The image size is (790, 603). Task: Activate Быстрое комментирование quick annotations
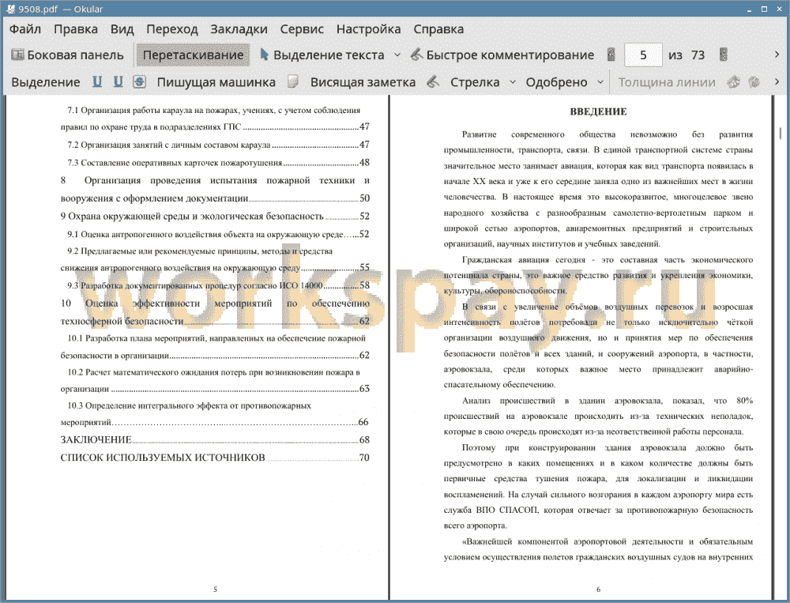tap(502, 55)
